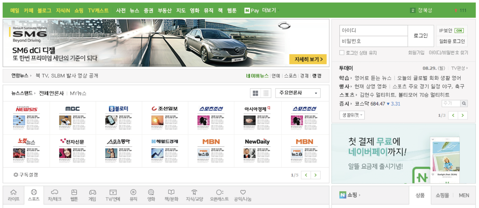Switch newsstand to grid view
The width and height of the screenshot is (479, 208).
coord(255,93)
